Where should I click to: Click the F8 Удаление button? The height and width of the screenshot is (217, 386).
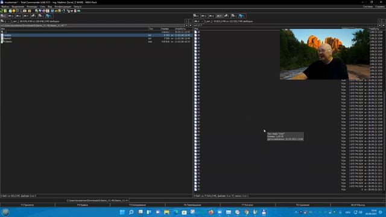(303, 205)
